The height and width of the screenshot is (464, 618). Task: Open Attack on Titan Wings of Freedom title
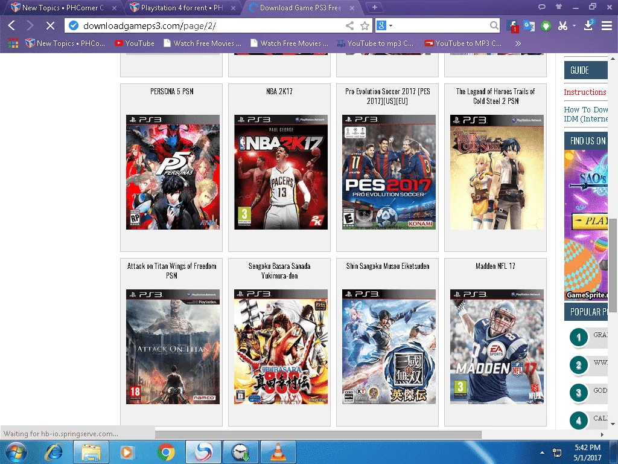171,271
